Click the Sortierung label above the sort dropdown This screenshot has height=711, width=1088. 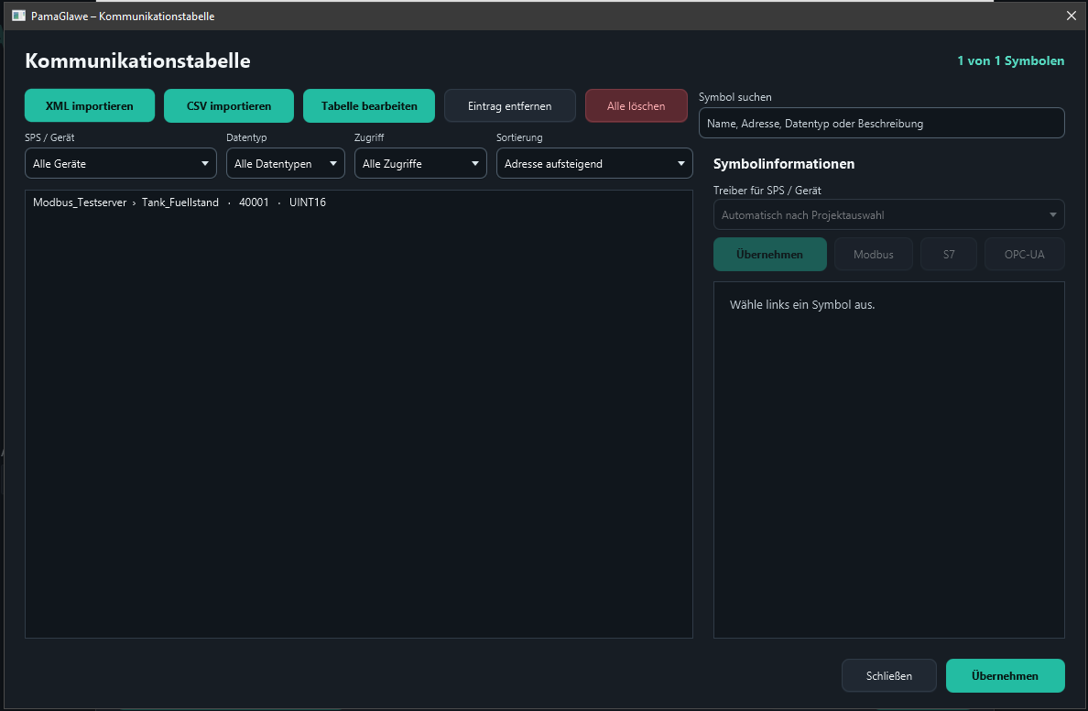pos(519,137)
